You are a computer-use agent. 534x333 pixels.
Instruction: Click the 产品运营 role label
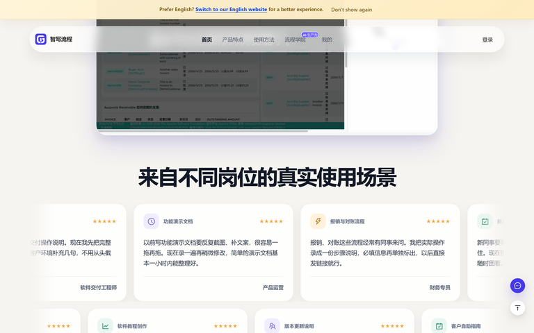[273, 287]
